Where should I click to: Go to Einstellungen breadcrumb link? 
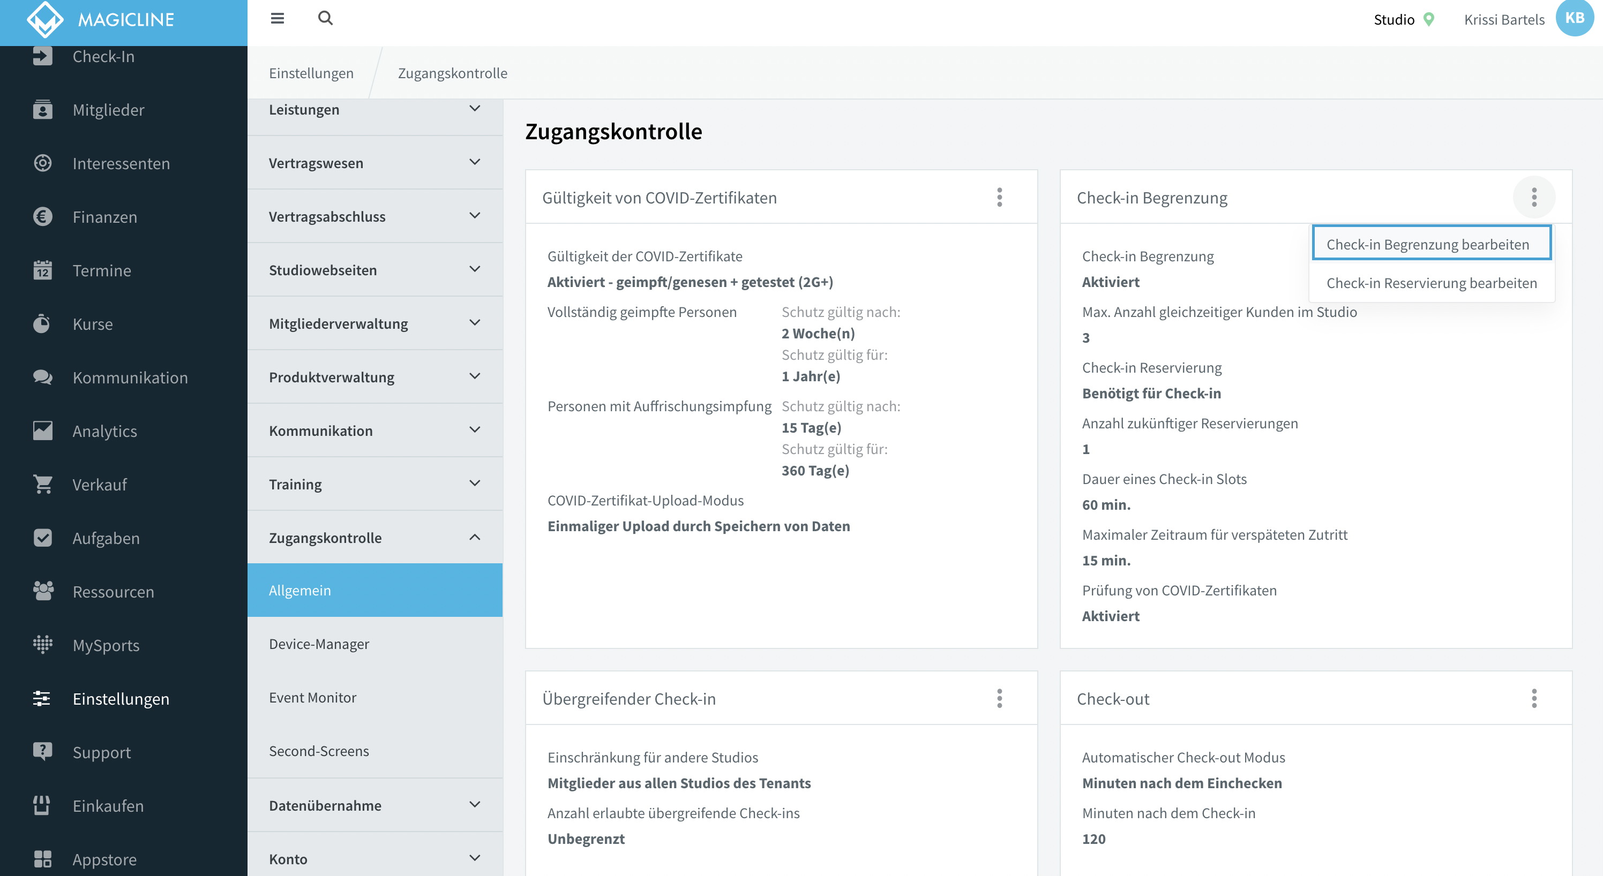[x=311, y=73]
